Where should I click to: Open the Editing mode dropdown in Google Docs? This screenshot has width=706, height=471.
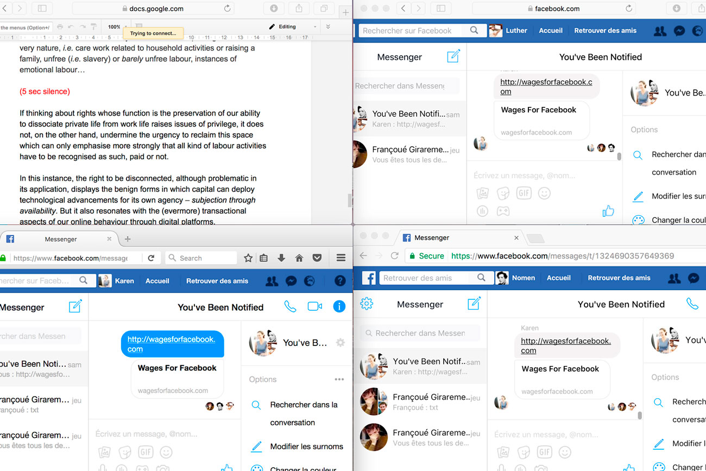pyautogui.click(x=293, y=27)
